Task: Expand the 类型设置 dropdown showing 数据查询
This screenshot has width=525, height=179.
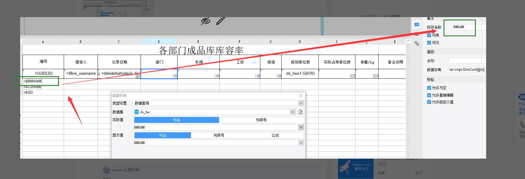Action: [x=301, y=103]
